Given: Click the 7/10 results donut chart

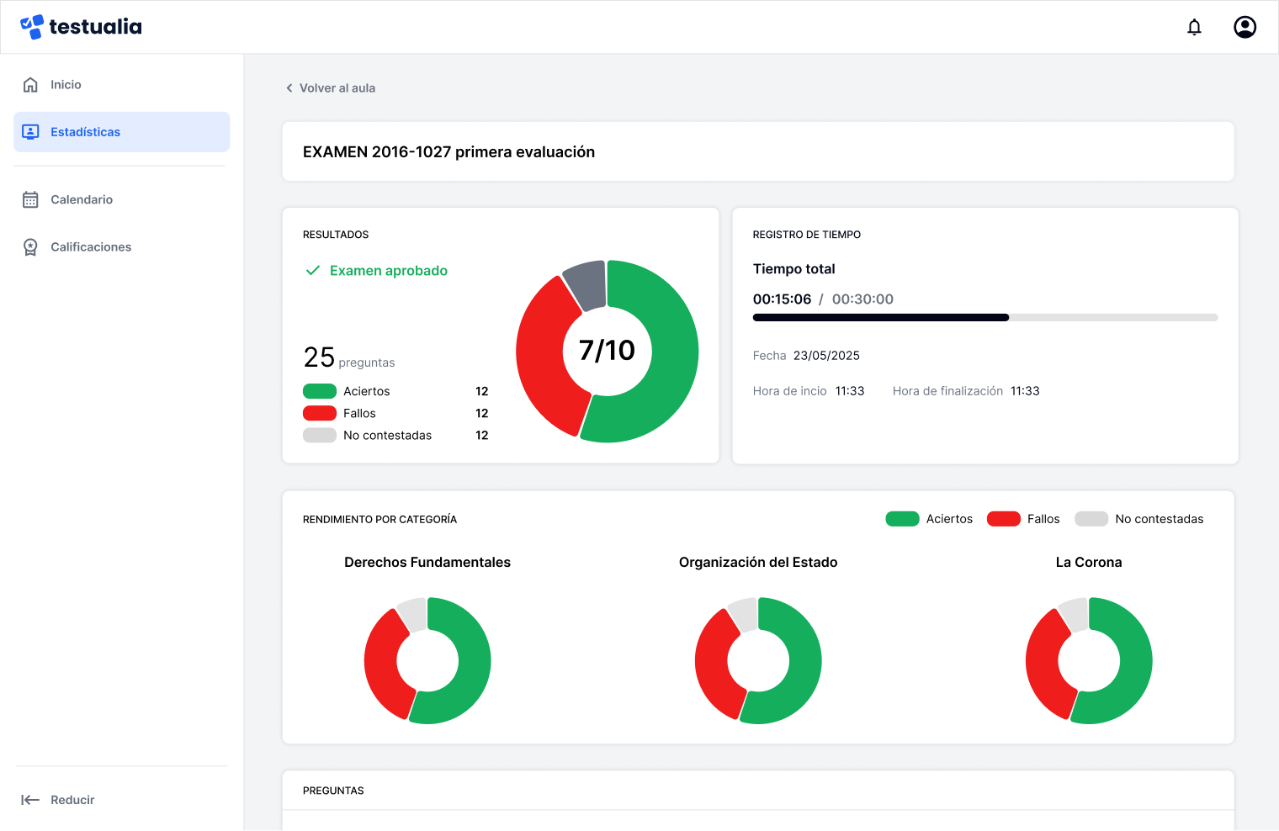Looking at the screenshot, I should point(606,351).
